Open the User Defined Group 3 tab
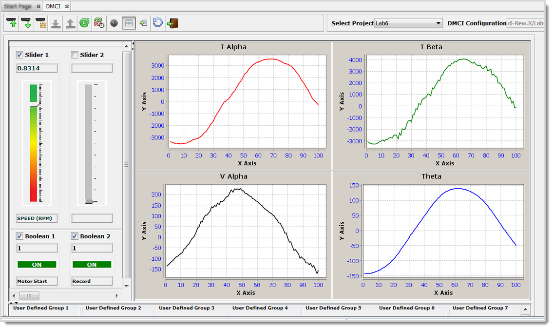 (187, 308)
